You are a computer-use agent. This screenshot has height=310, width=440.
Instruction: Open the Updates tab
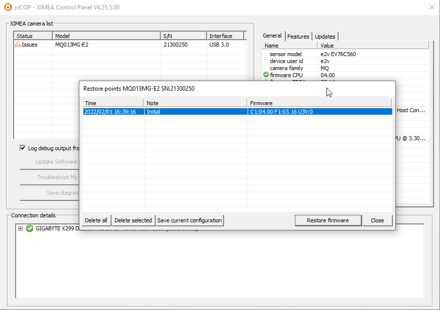pyautogui.click(x=325, y=37)
